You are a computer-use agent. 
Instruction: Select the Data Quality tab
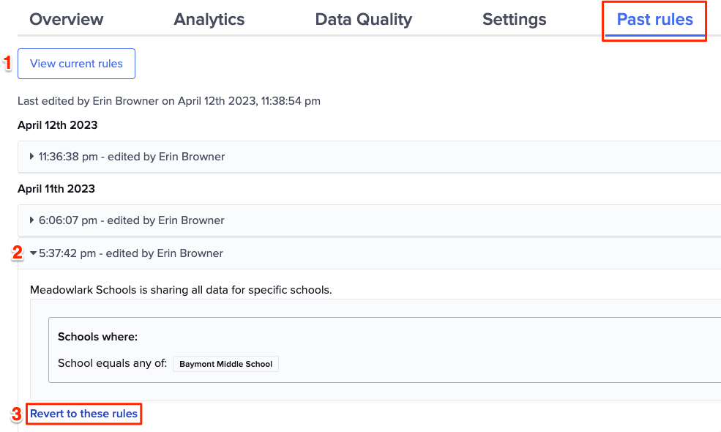363,20
